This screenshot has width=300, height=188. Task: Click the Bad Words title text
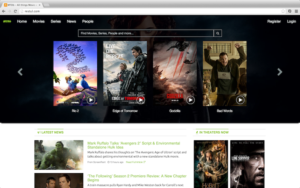click(225, 111)
